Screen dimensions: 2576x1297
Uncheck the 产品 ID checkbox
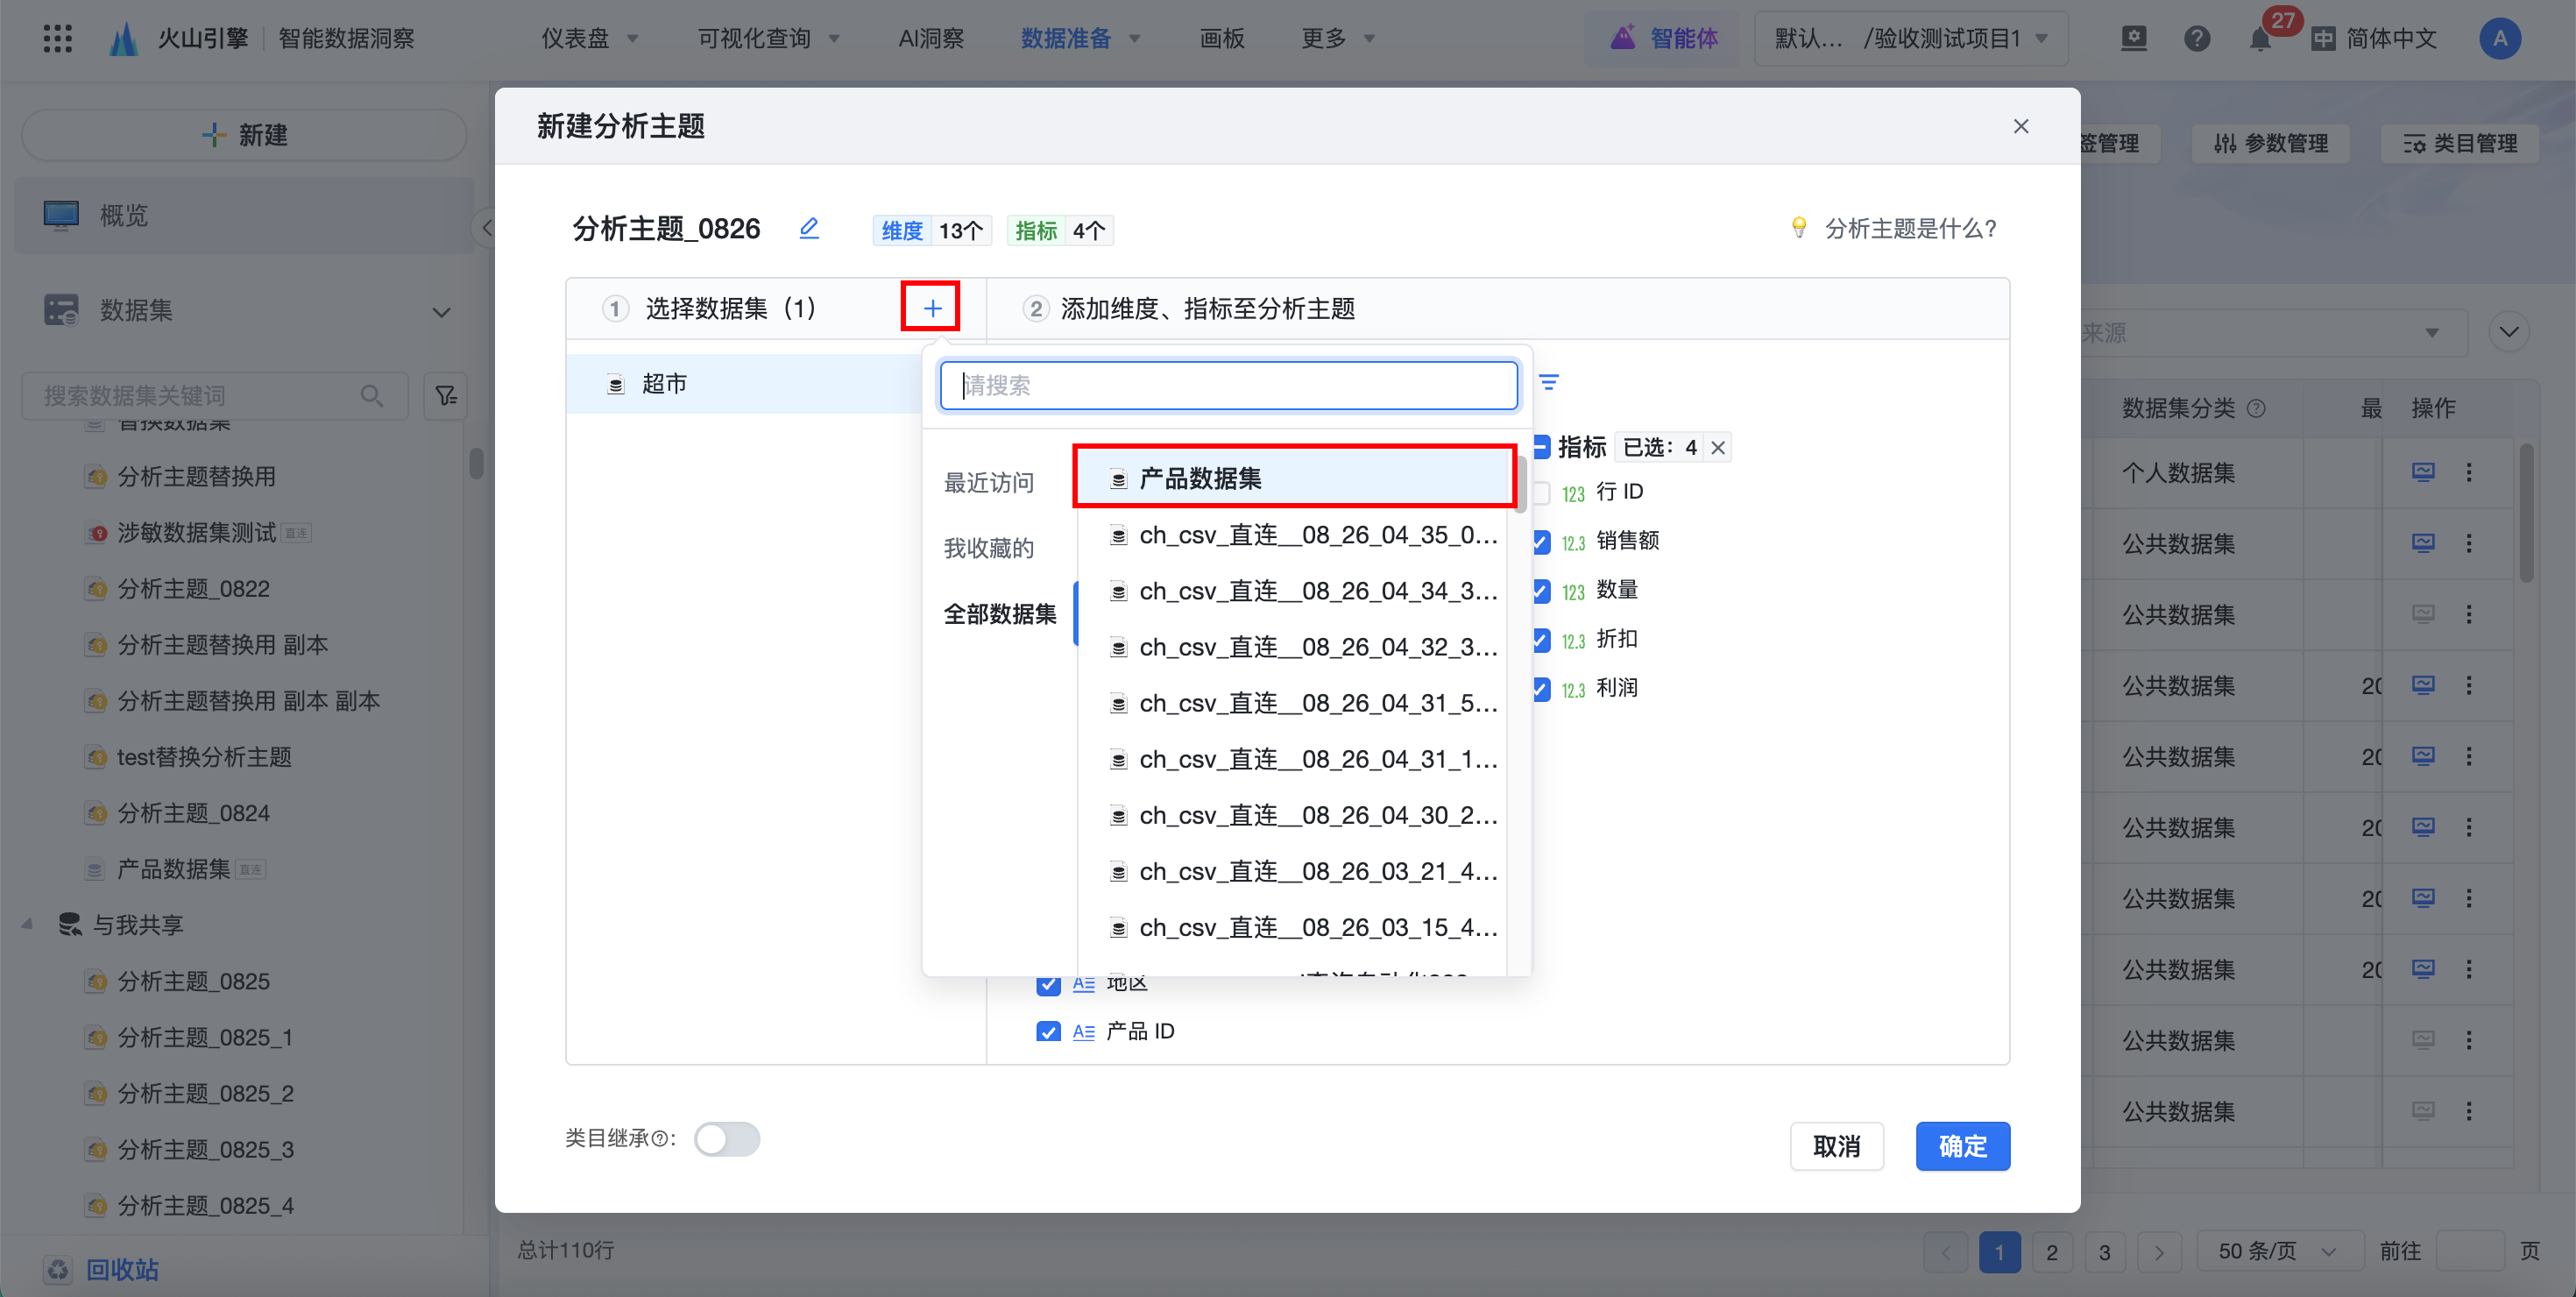(1047, 1032)
